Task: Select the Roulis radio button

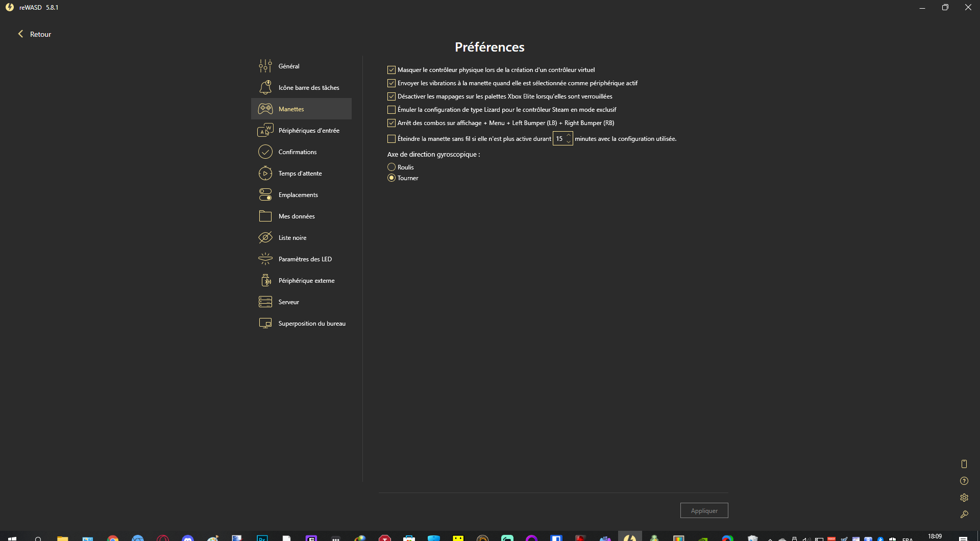Action: (391, 167)
